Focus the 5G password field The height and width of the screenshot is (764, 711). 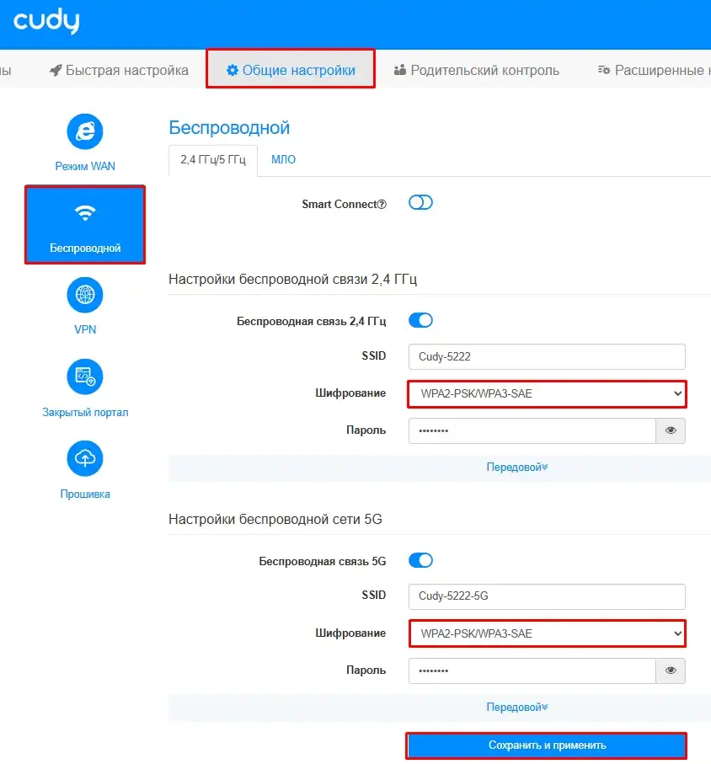(x=532, y=671)
